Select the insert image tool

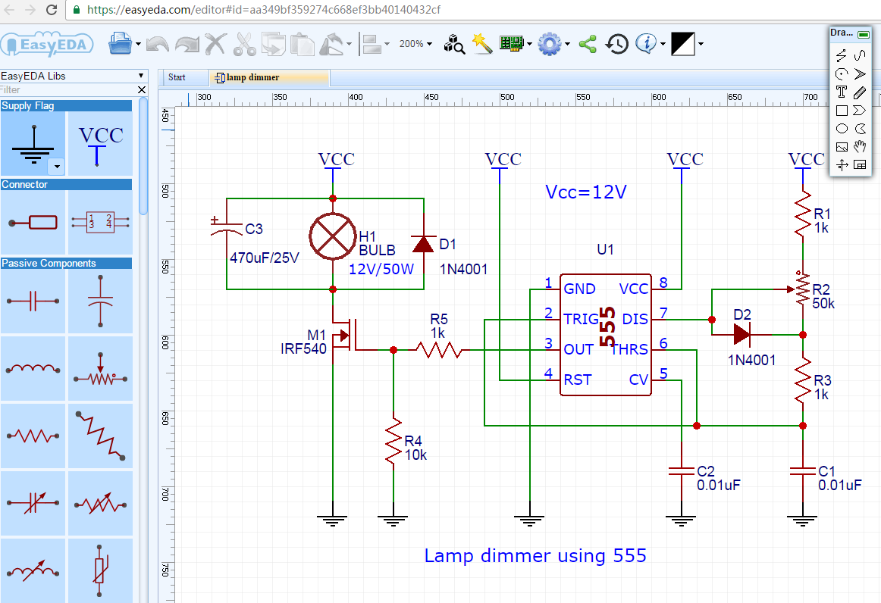[841, 147]
